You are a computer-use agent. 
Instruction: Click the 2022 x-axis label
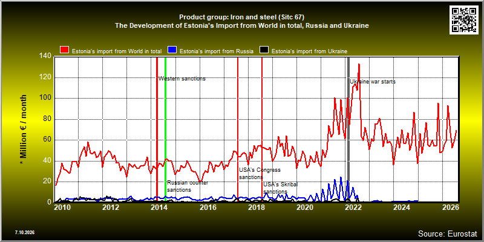(x=353, y=208)
